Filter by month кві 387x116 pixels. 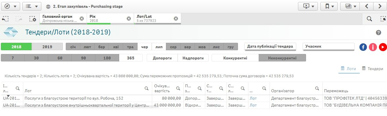tap(116, 47)
